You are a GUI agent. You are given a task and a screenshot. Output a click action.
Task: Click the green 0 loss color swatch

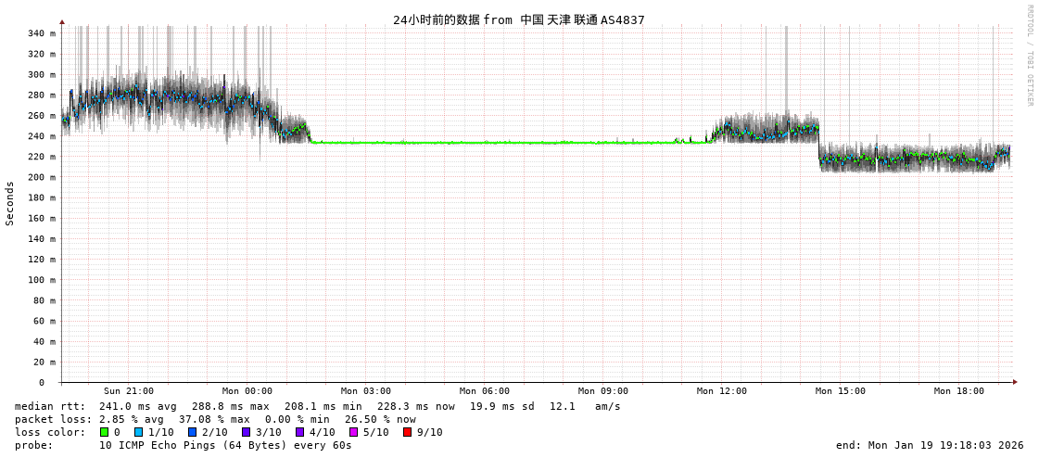[104, 432]
